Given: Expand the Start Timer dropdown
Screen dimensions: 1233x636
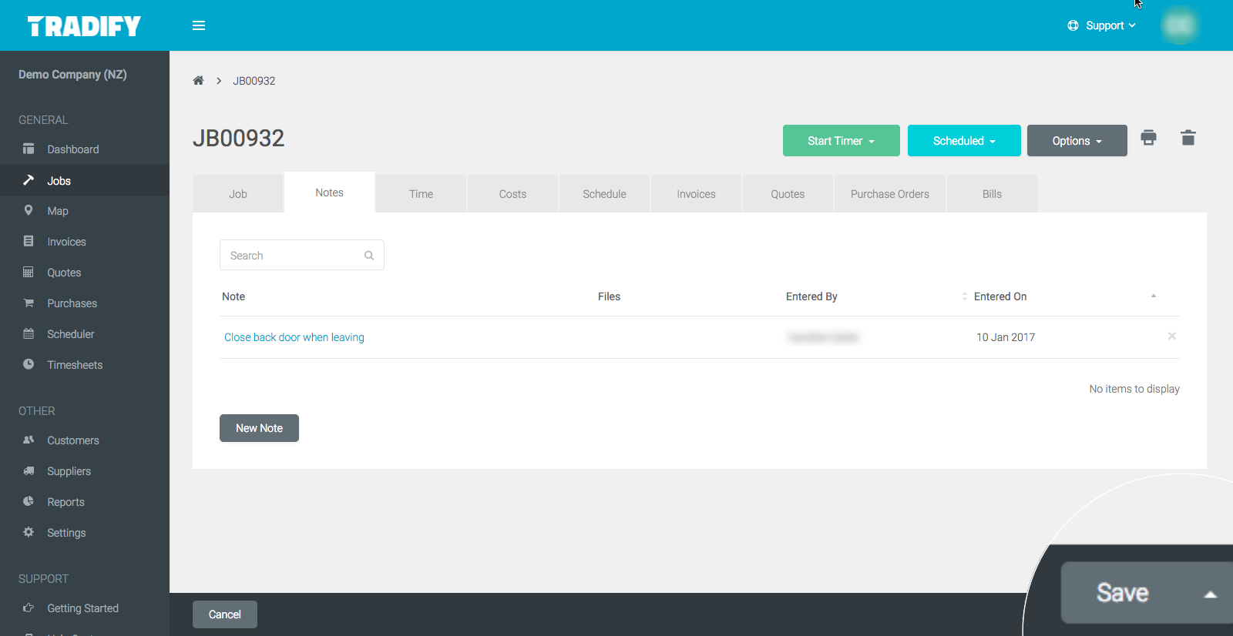Looking at the screenshot, I should [x=841, y=141].
